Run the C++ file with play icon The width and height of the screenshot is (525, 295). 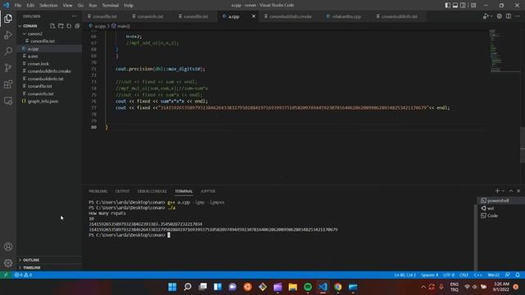[485, 16]
